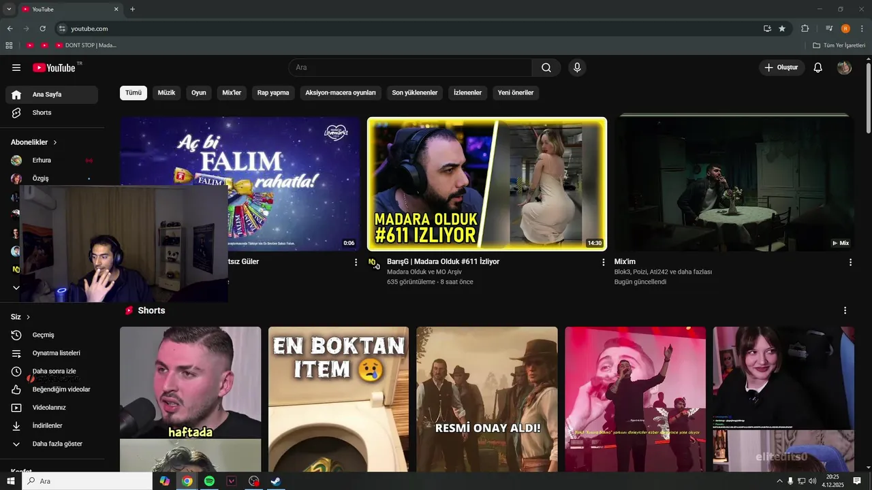The image size is (872, 490).
Task: Open Madara Olduk channel avatar
Action: click(x=374, y=263)
